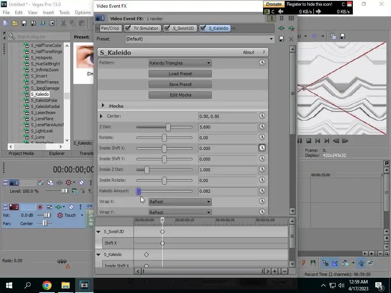
Task: Open the Insert menu
Action: point(48,13)
